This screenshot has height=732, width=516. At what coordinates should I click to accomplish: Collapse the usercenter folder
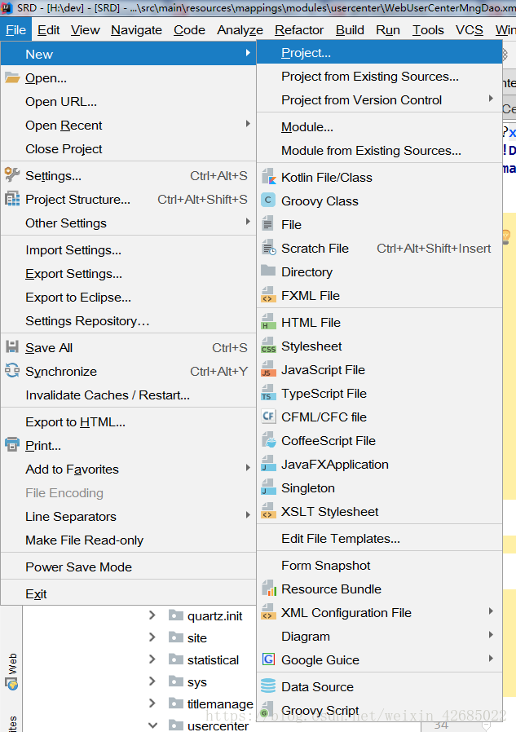(x=152, y=725)
